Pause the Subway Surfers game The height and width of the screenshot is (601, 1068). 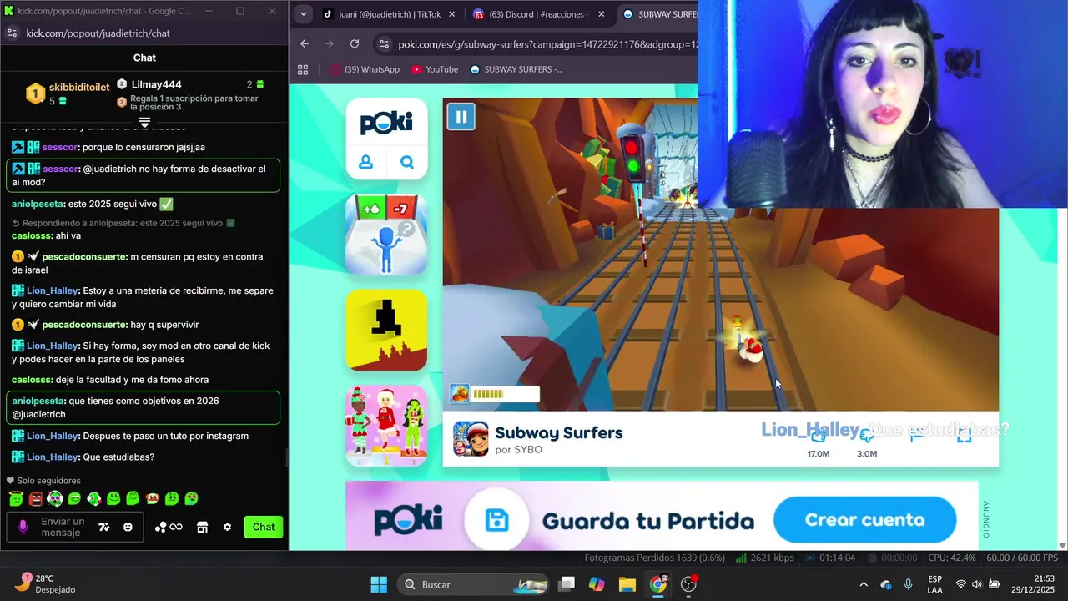click(461, 116)
